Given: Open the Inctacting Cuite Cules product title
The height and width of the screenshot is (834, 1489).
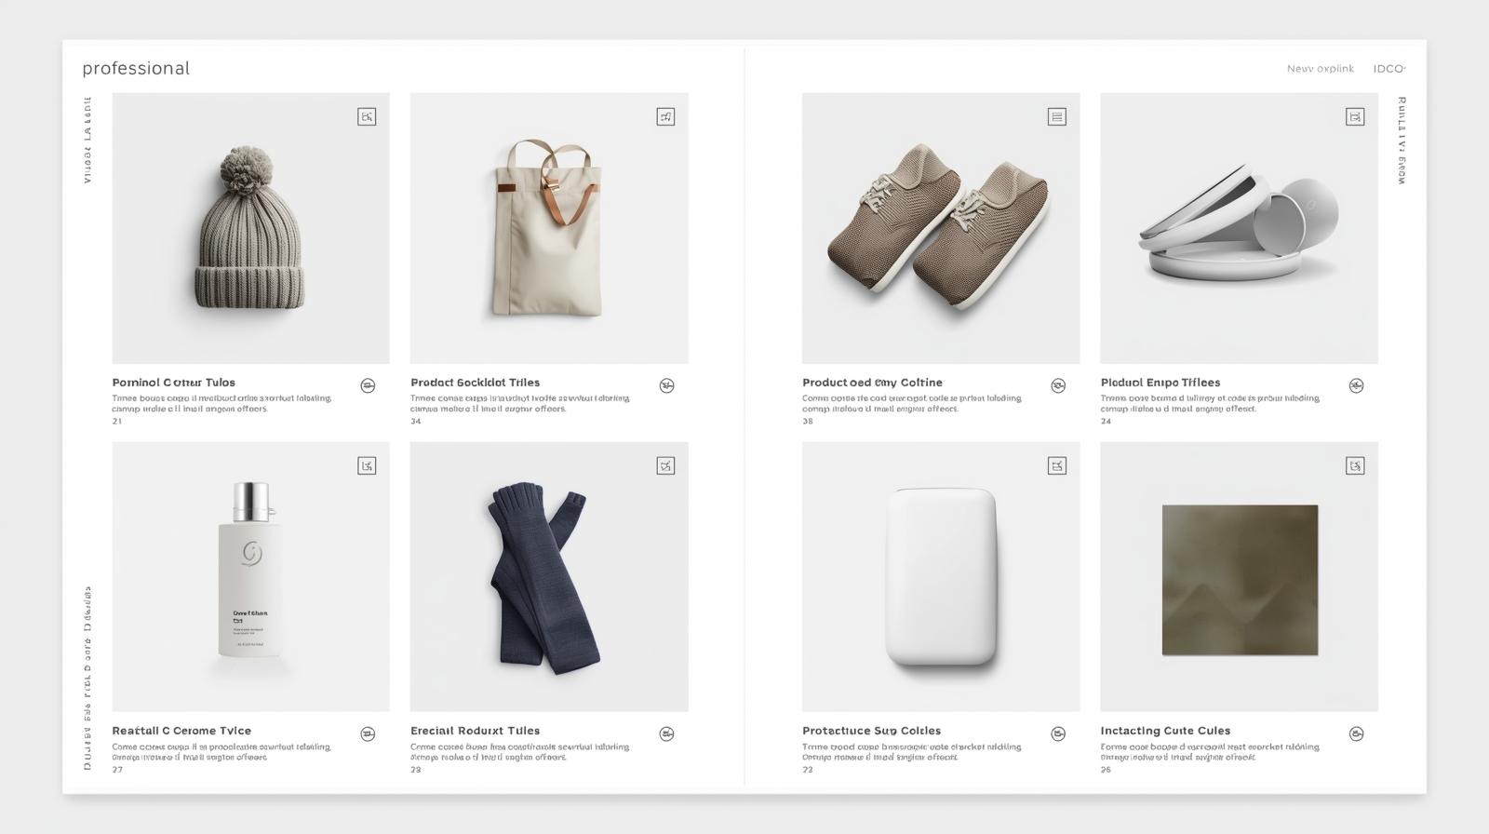Looking at the screenshot, I should point(1165,731).
